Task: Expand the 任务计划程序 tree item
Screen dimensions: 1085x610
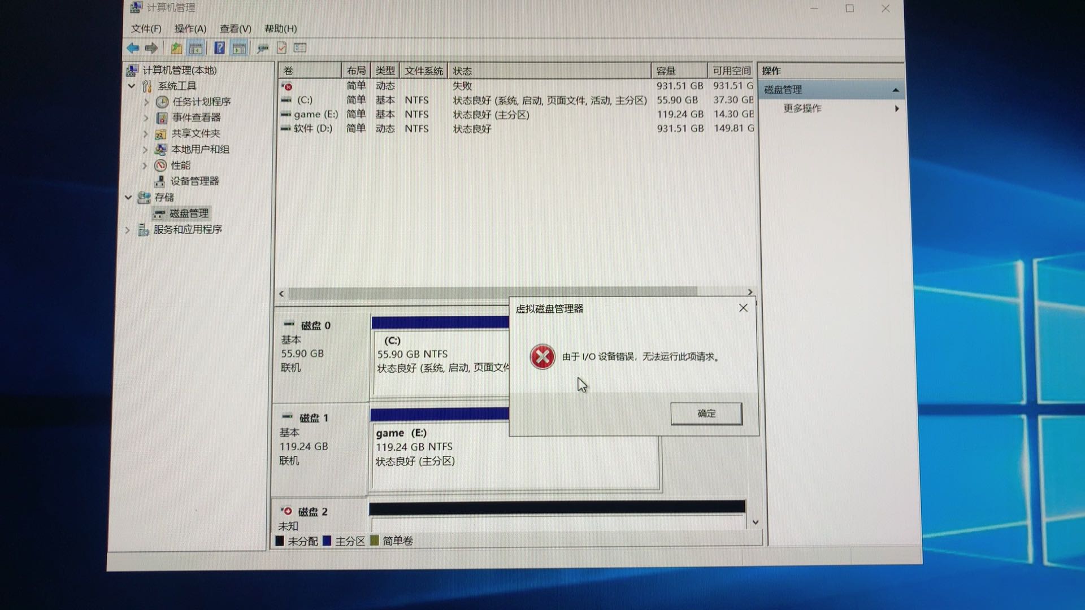Action: 146,102
